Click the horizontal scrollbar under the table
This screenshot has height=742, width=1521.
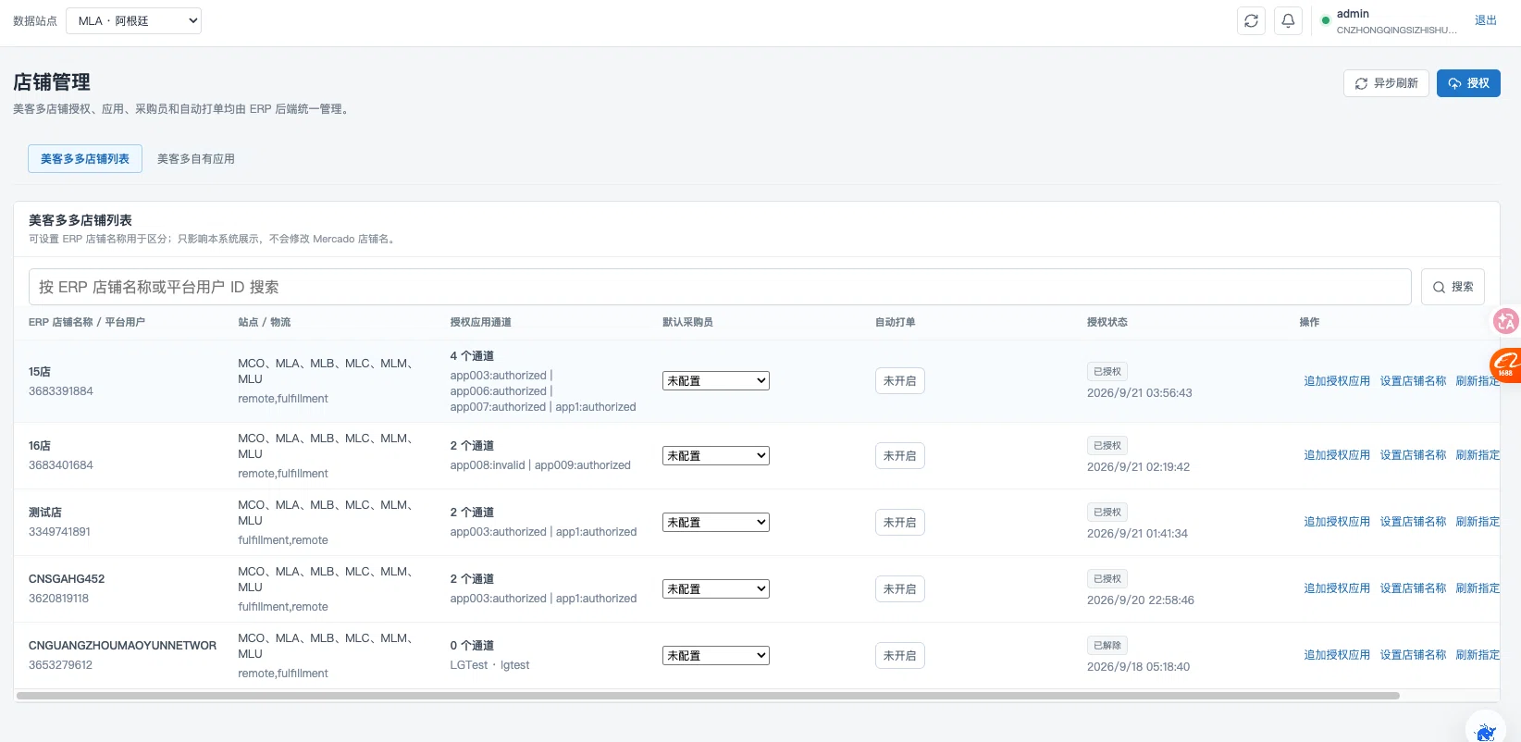[x=708, y=696]
